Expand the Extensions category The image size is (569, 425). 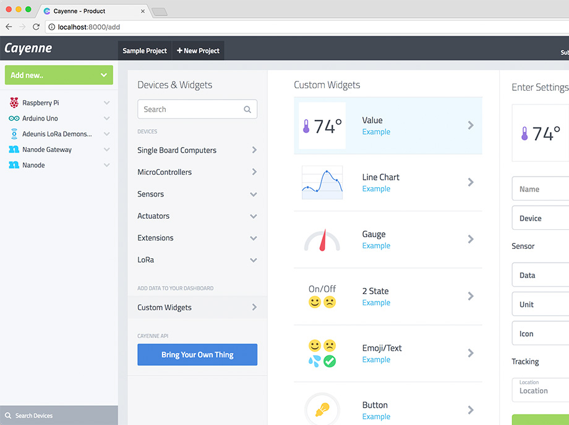(197, 238)
